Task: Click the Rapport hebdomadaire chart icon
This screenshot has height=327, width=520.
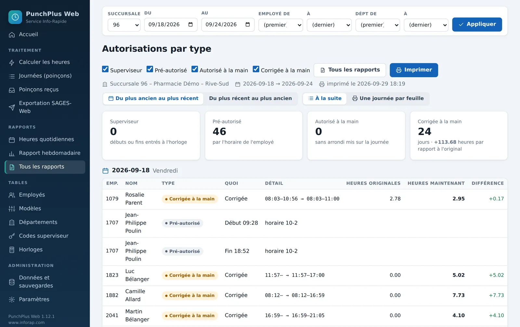Action: pyautogui.click(x=12, y=154)
